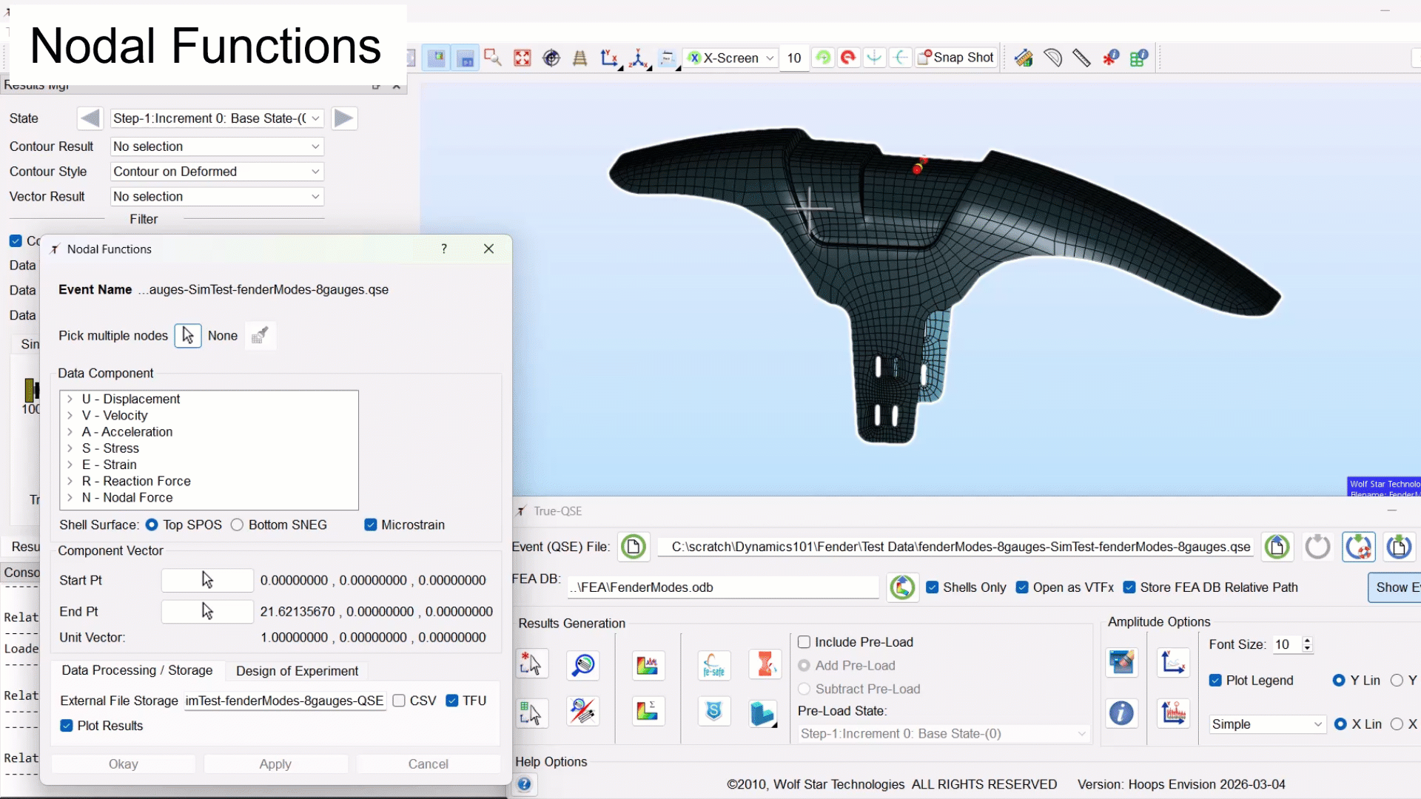Click the blue info circle icon
The width and height of the screenshot is (1421, 799).
[x=1121, y=713]
